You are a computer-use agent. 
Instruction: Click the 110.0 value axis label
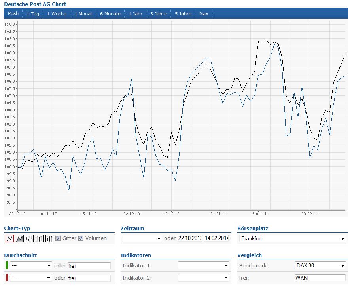(x=9, y=25)
